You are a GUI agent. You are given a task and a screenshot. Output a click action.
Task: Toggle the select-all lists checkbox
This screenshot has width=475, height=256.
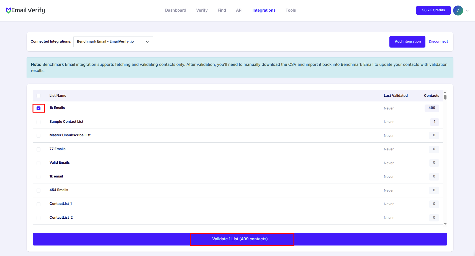coord(38,96)
